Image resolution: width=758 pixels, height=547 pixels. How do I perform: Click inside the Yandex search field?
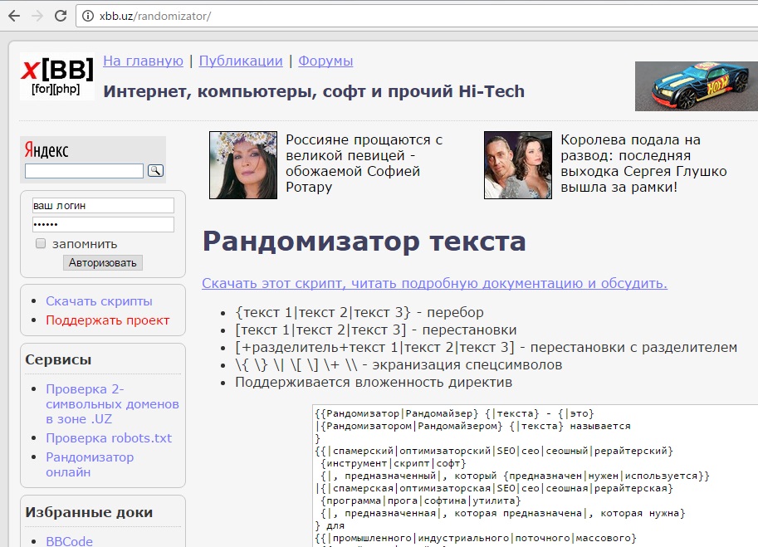[84, 171]
